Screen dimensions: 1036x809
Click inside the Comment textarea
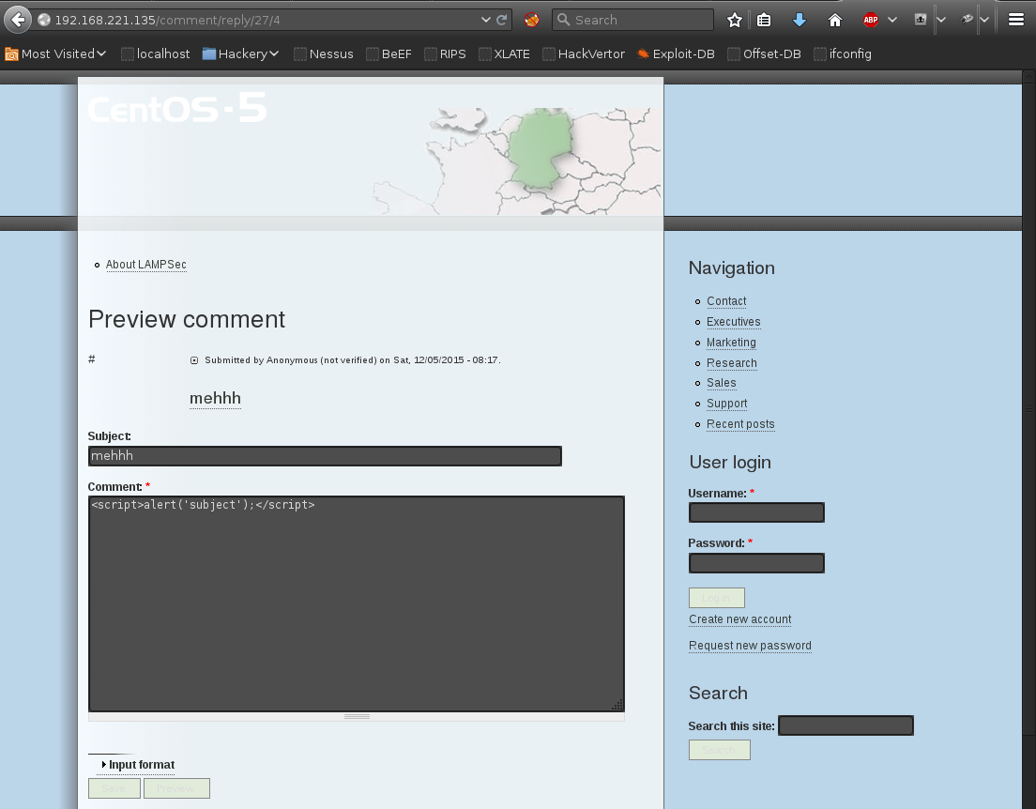coord(357,601)
